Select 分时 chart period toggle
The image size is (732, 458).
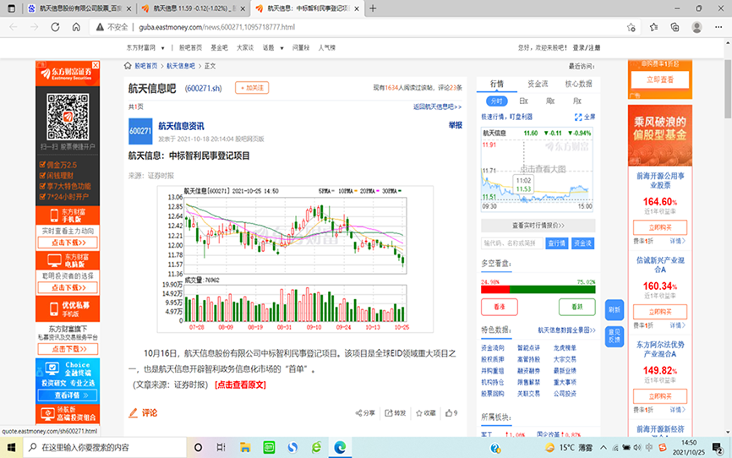(497, 101)
